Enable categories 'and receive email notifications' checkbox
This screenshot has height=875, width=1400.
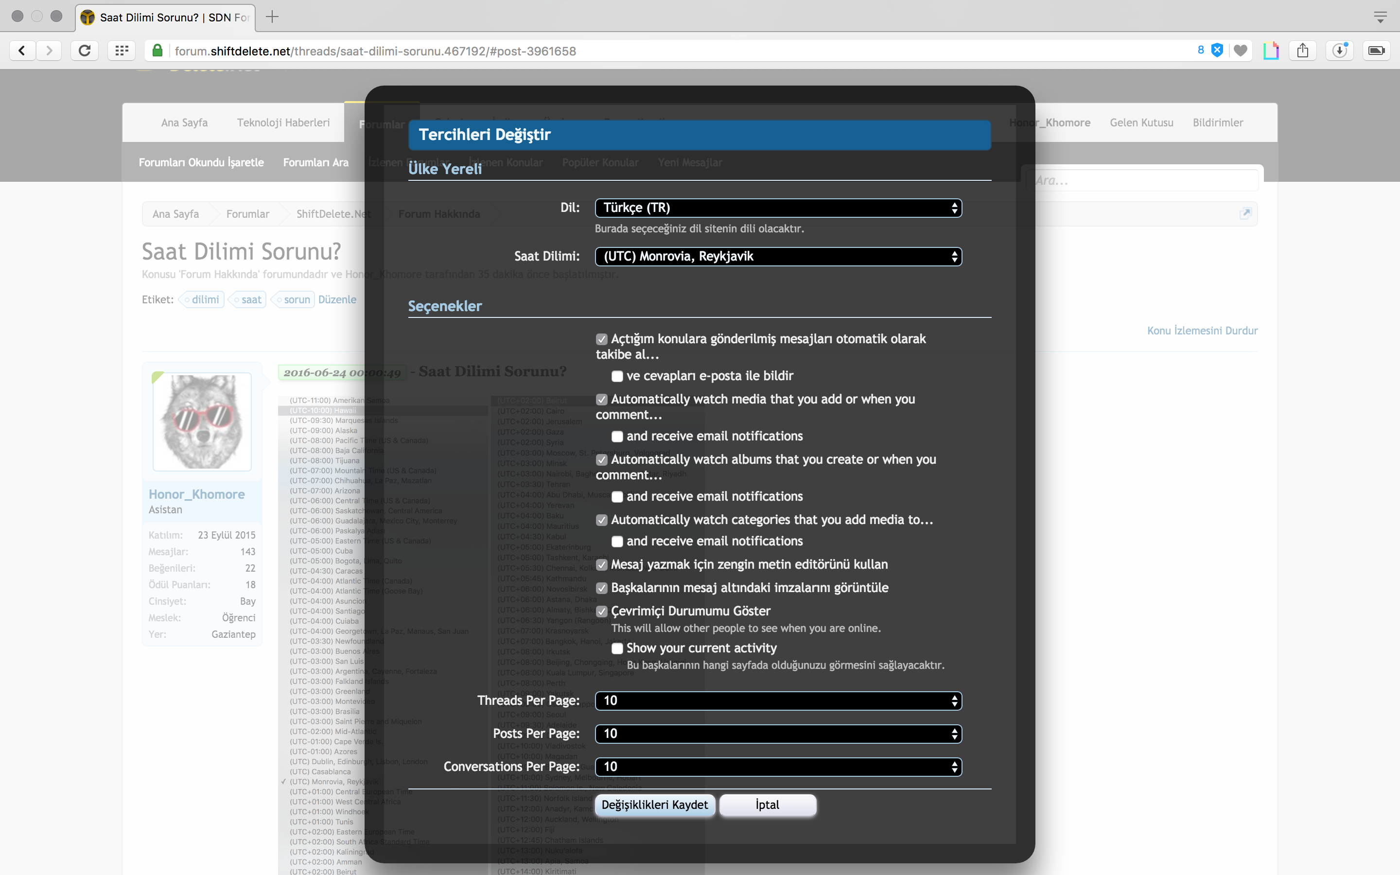[617, 542]
